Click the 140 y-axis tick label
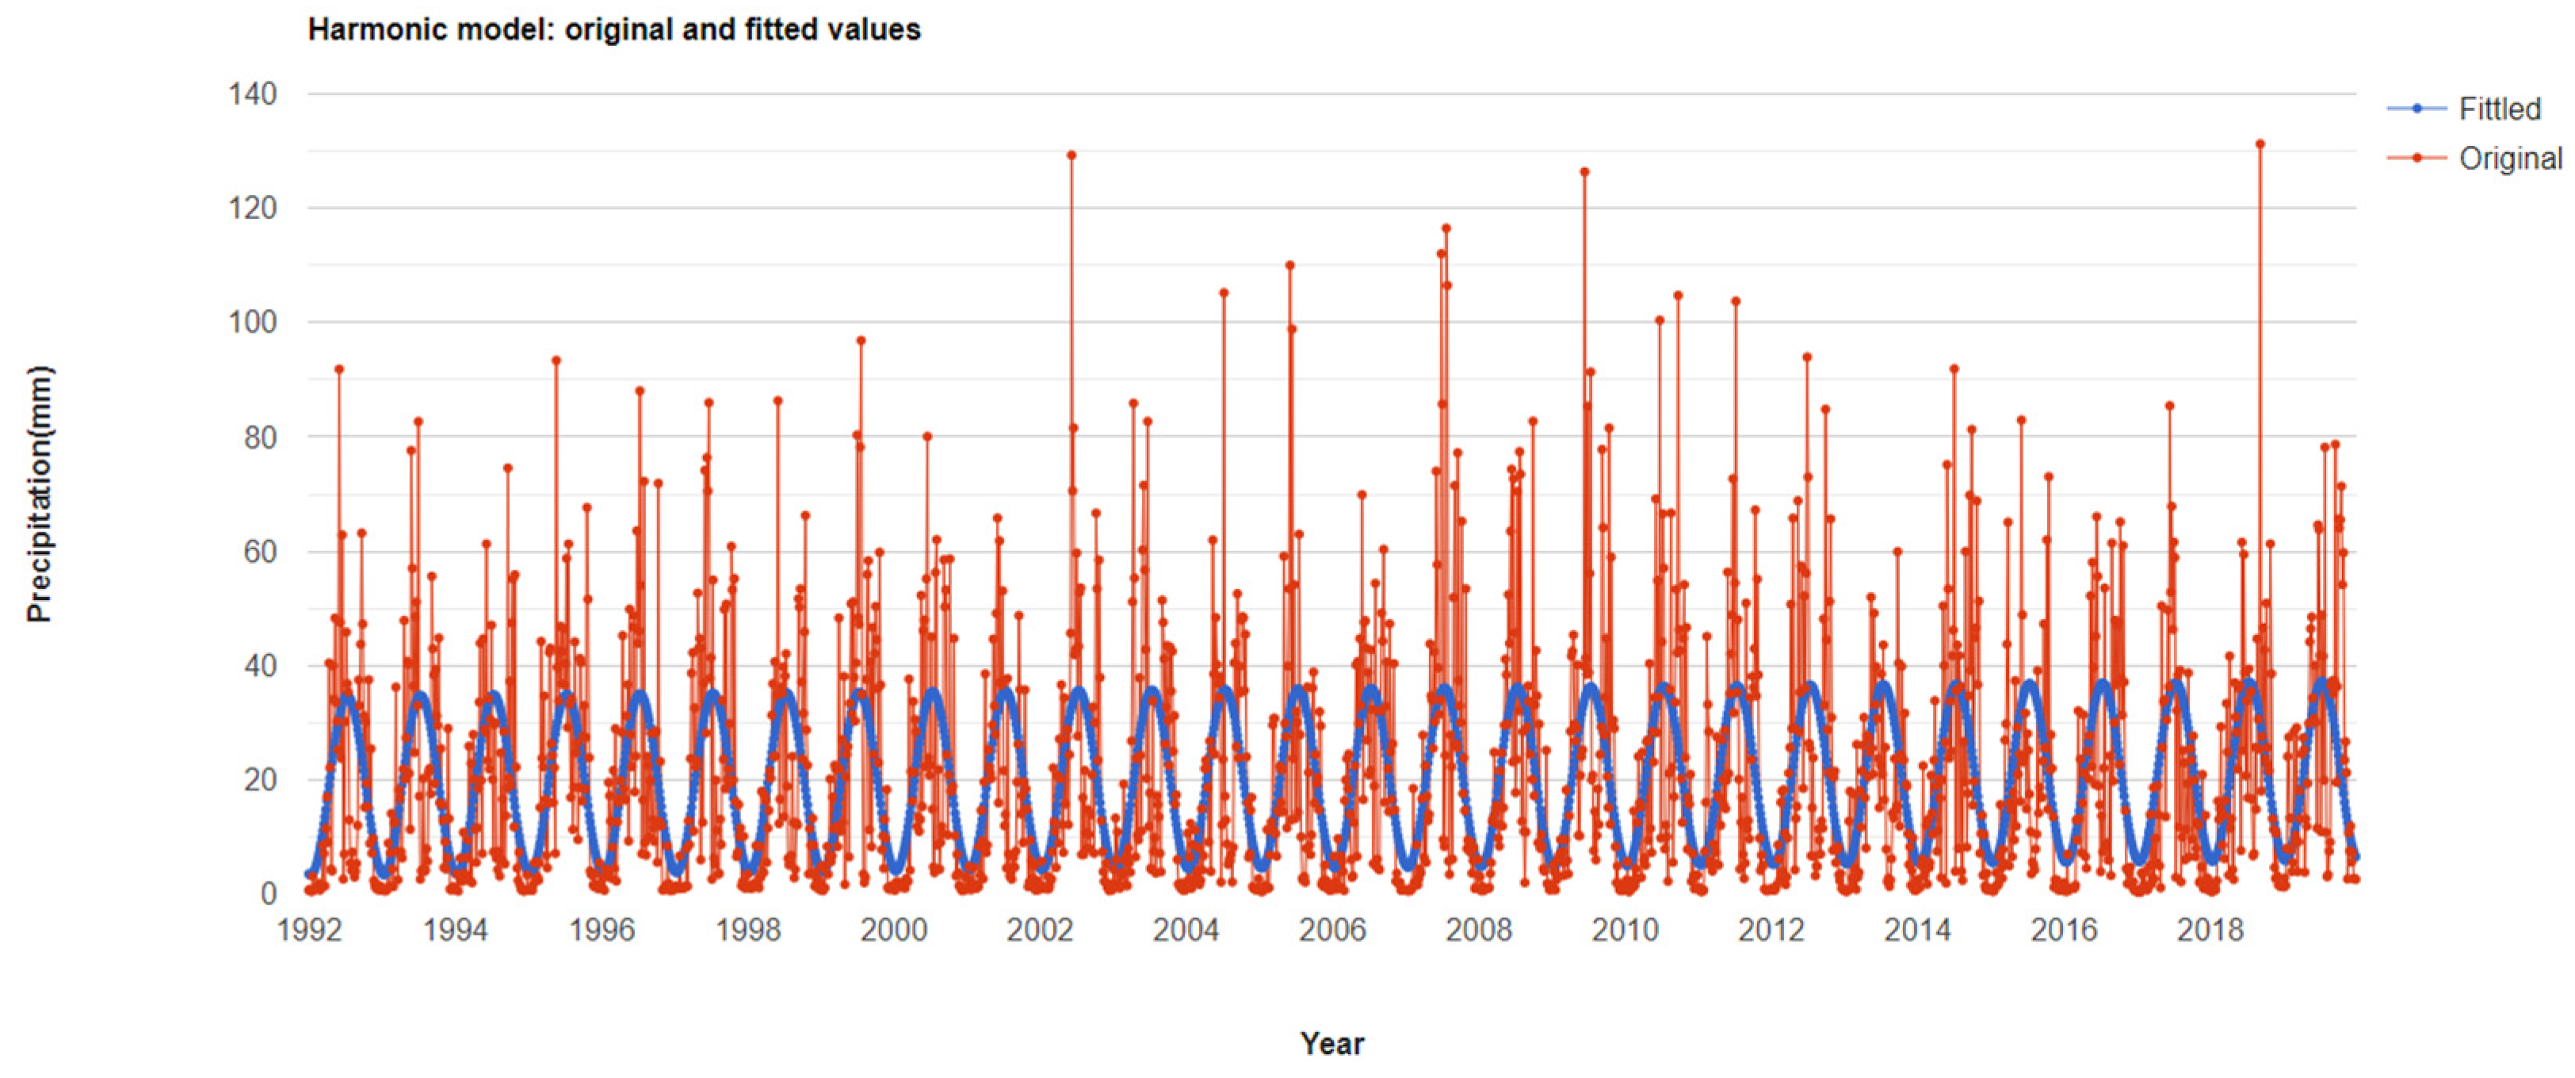Screen dimensions: 2575x1078 pyautogui.click(x=252, y=94)
